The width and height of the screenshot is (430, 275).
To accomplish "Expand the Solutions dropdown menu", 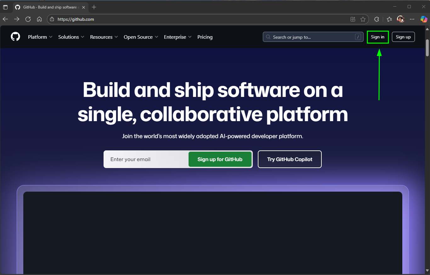I will [x=71, y=37].
